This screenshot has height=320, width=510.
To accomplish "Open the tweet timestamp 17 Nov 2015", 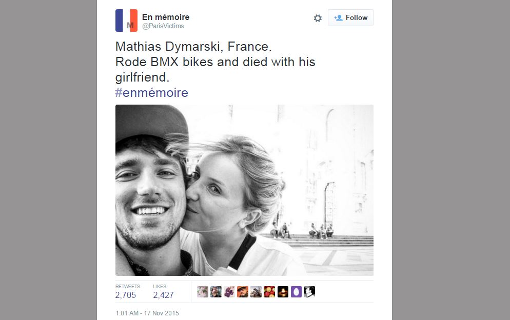I will 147,313.
